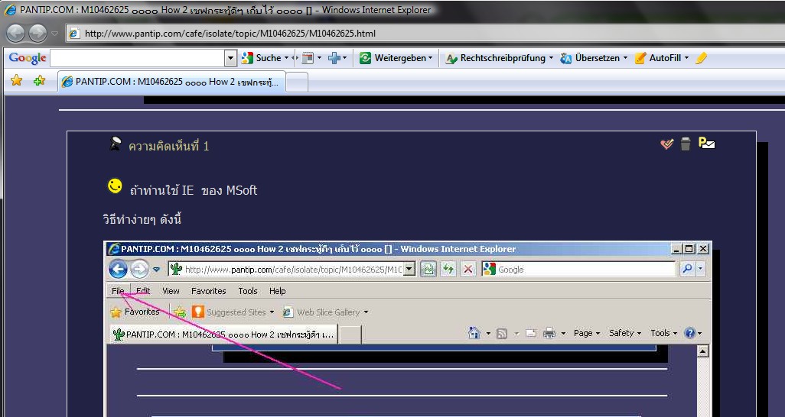785x417 pixels.
Task: Click Übersetzen translate button
Action: tap(593, 58)
